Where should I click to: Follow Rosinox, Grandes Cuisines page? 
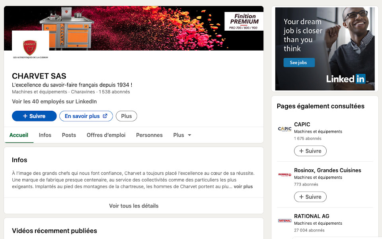[310, 197]
